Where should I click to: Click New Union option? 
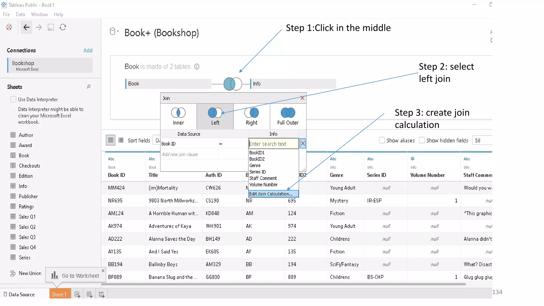point(26,273)
